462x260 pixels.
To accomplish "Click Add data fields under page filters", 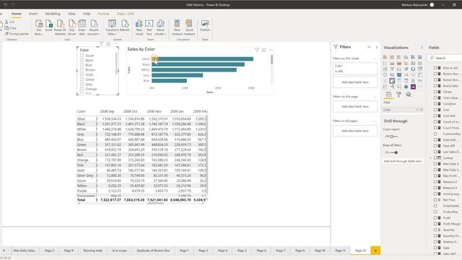I will [355, 106].
